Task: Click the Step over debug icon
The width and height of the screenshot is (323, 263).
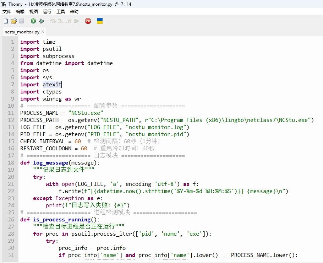Action: point(53,21)
